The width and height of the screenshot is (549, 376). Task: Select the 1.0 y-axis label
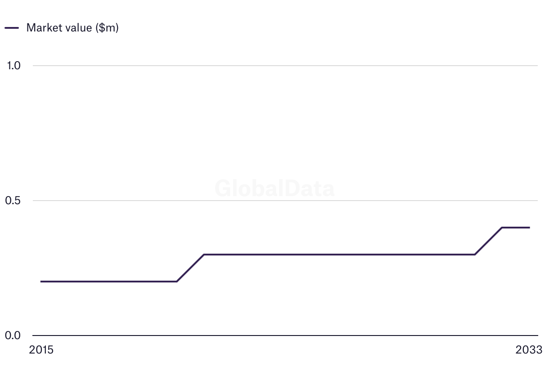point(13,66)
